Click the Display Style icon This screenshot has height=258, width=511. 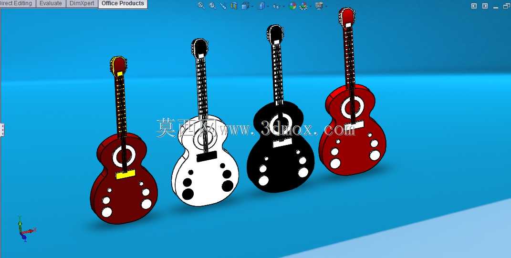pyautogui.click(x=261, y=6)
